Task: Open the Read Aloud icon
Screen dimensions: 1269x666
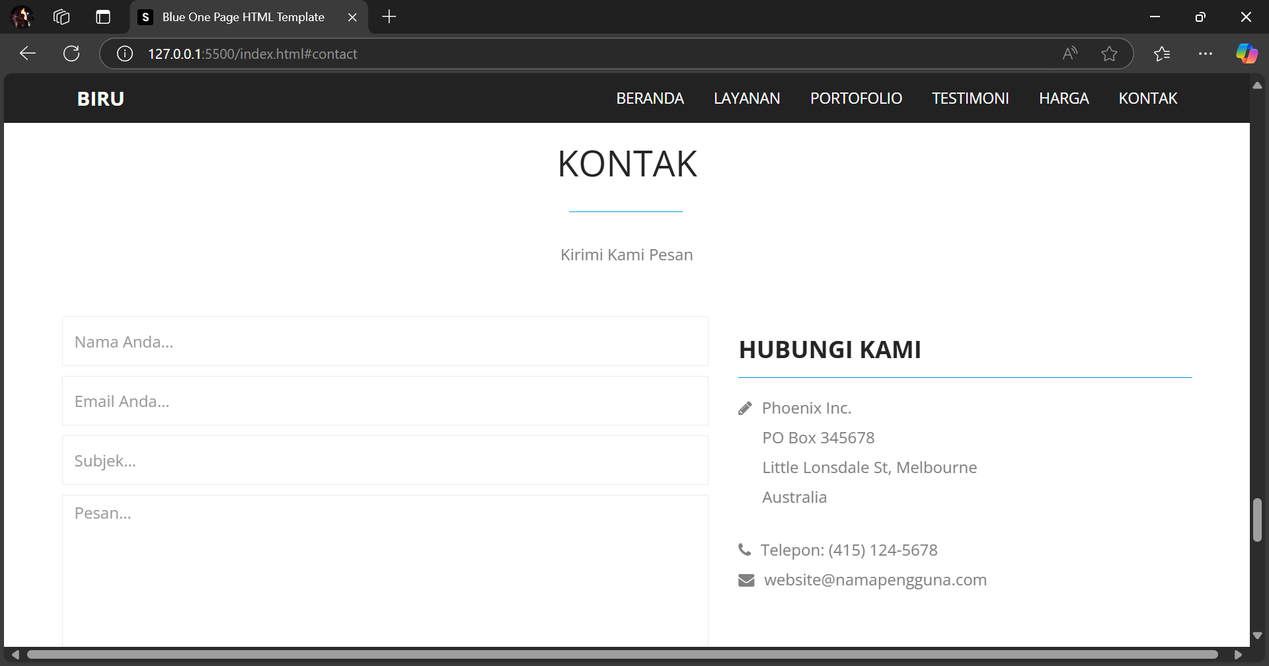Action: tap(1069, 54)
